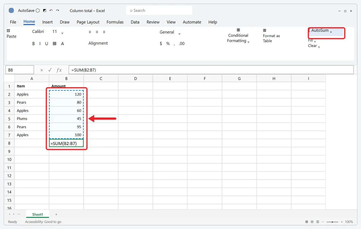Center text with the middle alignment icon
The image size is (361, 229).
(97, 32)
